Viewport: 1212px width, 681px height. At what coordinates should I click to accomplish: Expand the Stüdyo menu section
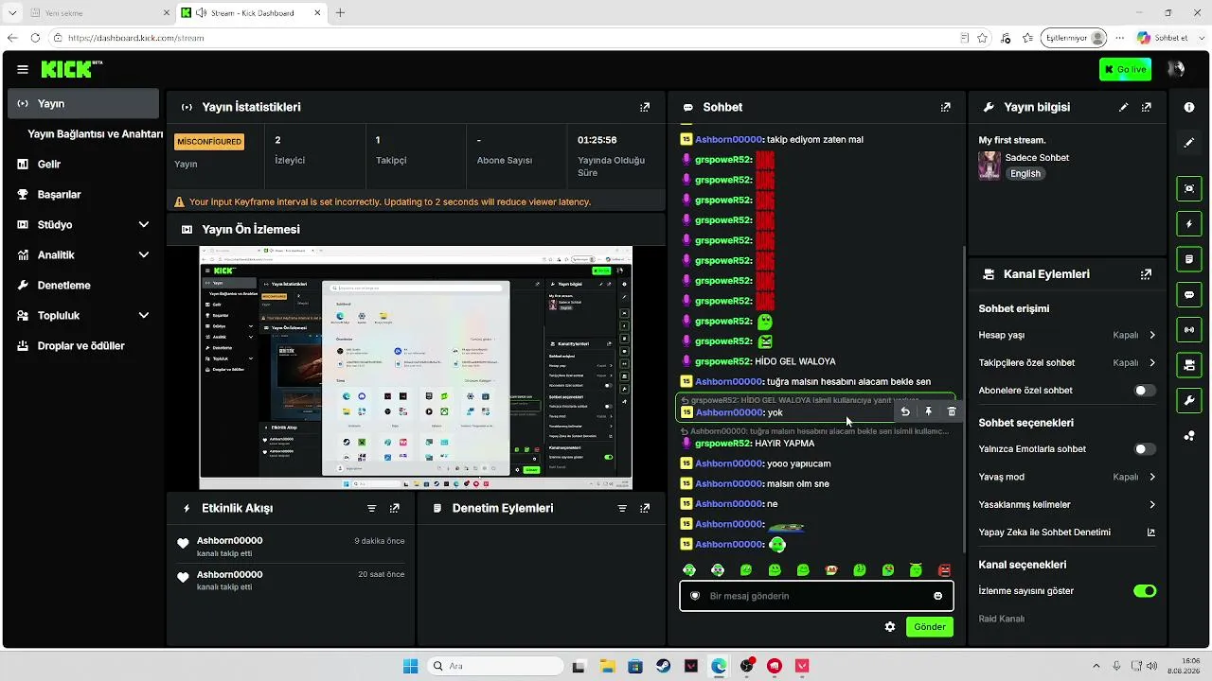(x=83, y=224)
